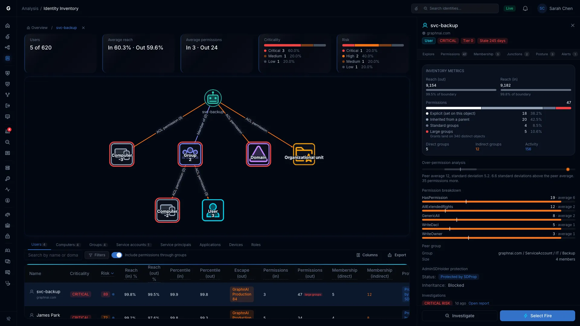Close the svc-backup breadcrumb tab
The width and height of the screenshot is (580, 326).
83,28
